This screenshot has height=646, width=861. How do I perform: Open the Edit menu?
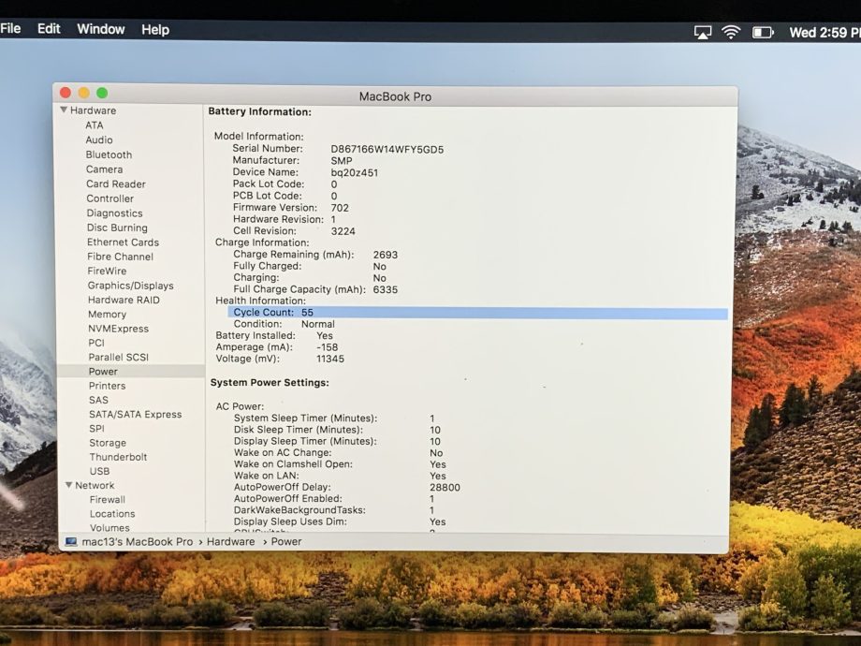pos(49,29)
